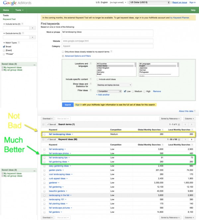Check the Medium competition filter
199x220 pixels.
click(133, 91)
